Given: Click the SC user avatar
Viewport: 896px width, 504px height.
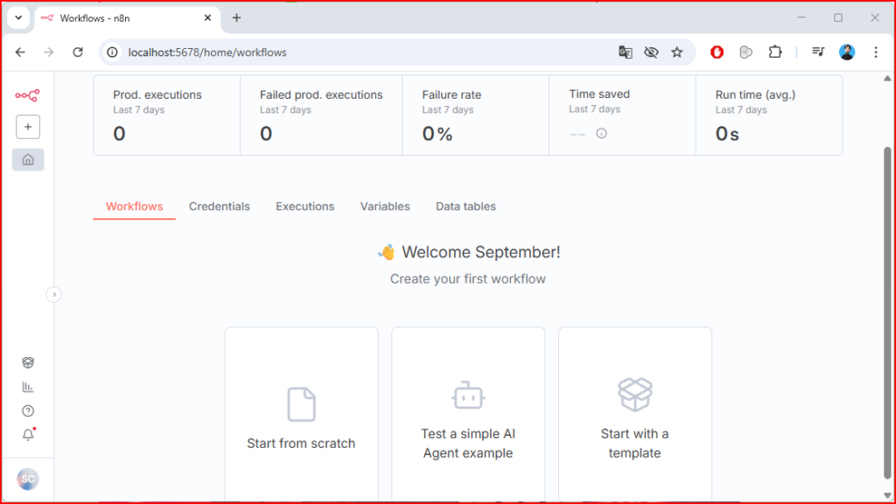Looking at the screenshot, I should pyautogui.click(x=28, y=479).
